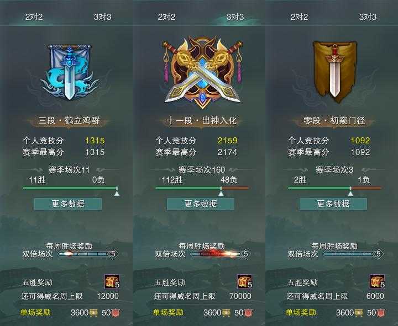Click the blue sword rank badge
Screen dimensions: 398x326
[69, 72]
